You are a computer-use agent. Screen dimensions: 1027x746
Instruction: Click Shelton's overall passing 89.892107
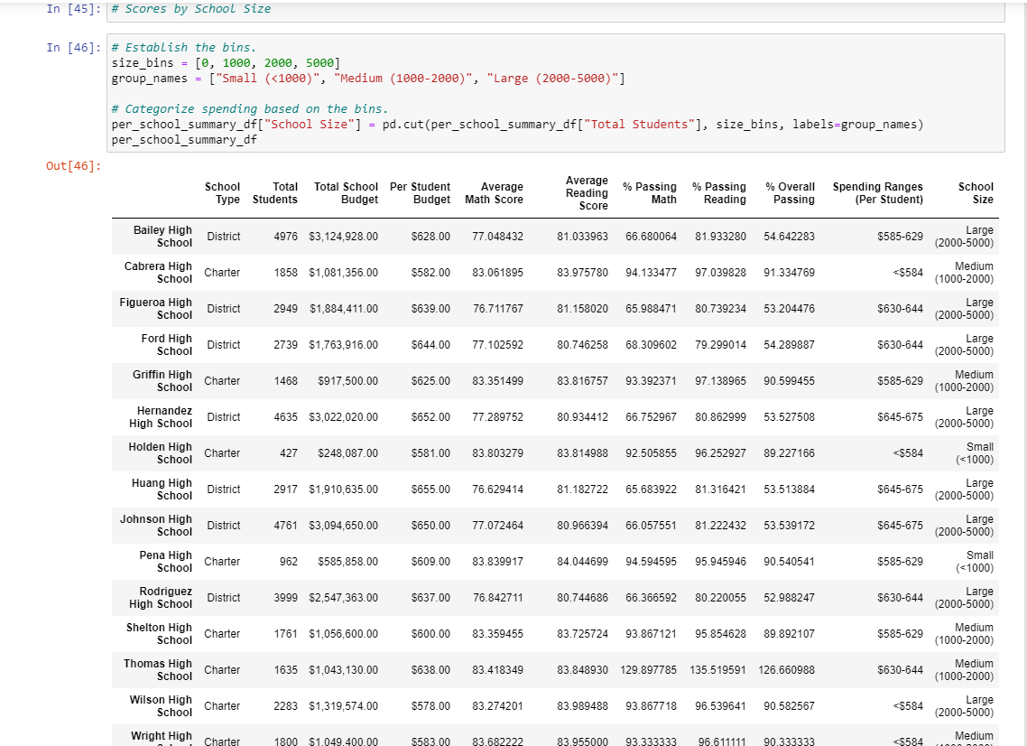tap(790, 634)
